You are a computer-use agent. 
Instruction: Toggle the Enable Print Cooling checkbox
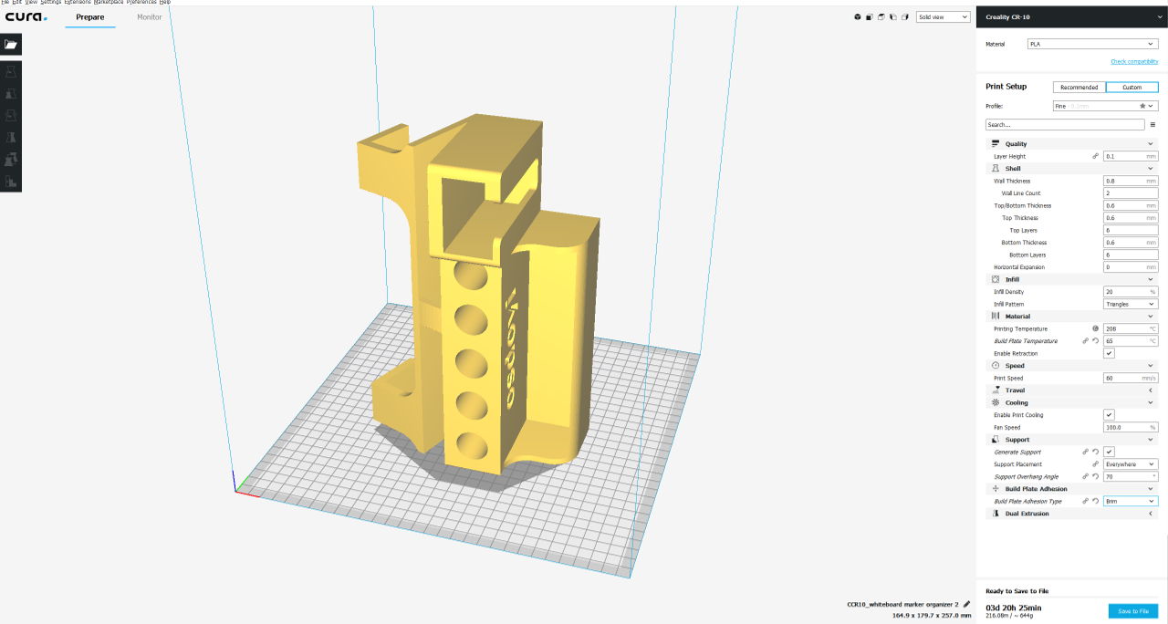point(1109,415)
